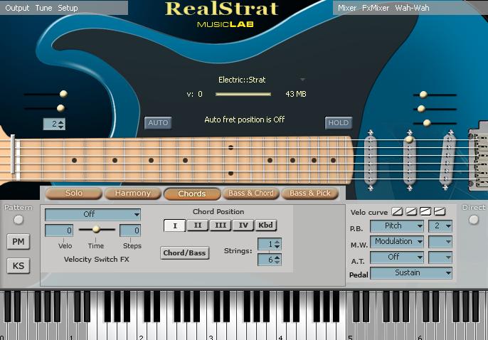Click the capo bar at the nut
The width and height of the screenshot is (488, 340).
pyautogui.click(x=13, y=154)
